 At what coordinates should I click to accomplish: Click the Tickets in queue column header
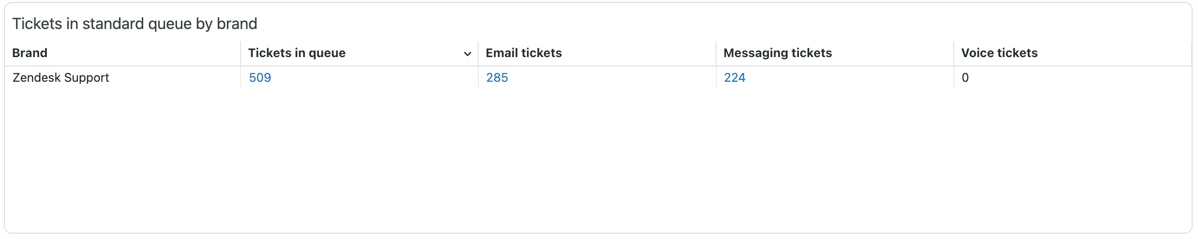297,53
